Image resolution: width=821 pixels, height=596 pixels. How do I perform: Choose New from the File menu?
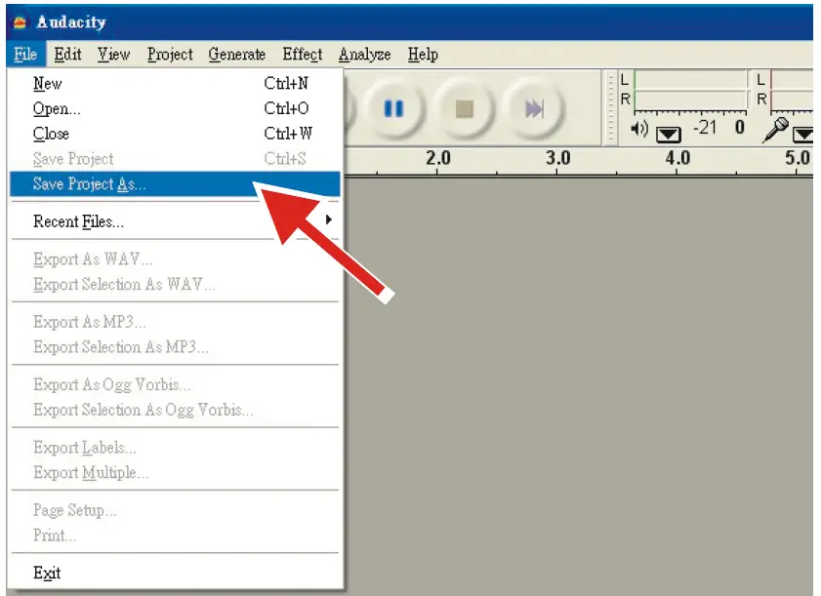tap(175, 83)
